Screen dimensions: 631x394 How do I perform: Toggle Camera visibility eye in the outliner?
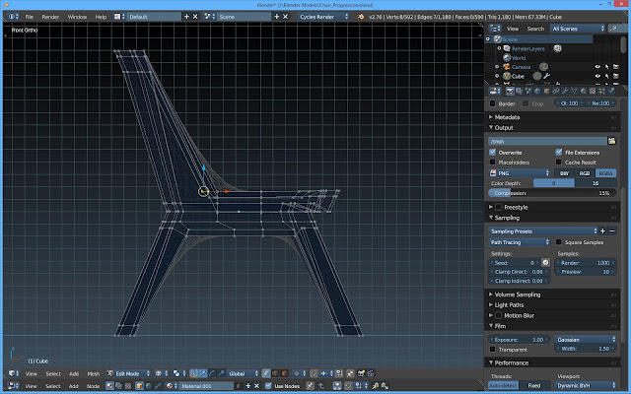(x=597, y=67)
